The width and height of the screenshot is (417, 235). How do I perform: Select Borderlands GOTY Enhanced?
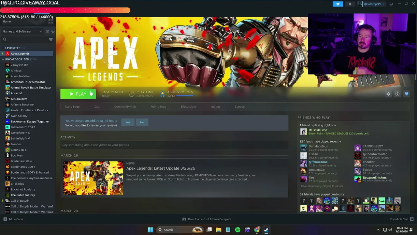coord(30,172)
